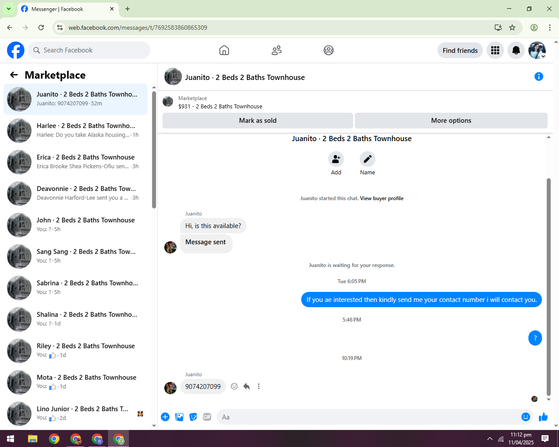Click the Name edit pencil icon
559x447 pixels.
[368, 159]
